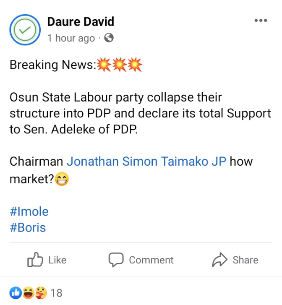Screen dimensions: 282x305
Task: Open the three-dots post options menu
Action: [x=261, y=21]
